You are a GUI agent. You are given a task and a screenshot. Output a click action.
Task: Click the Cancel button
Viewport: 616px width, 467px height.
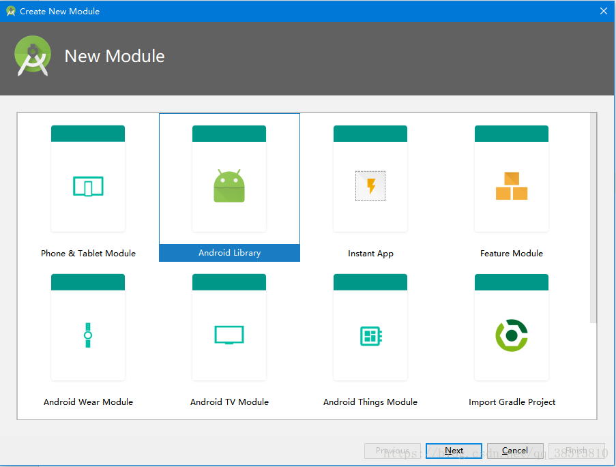515,451
